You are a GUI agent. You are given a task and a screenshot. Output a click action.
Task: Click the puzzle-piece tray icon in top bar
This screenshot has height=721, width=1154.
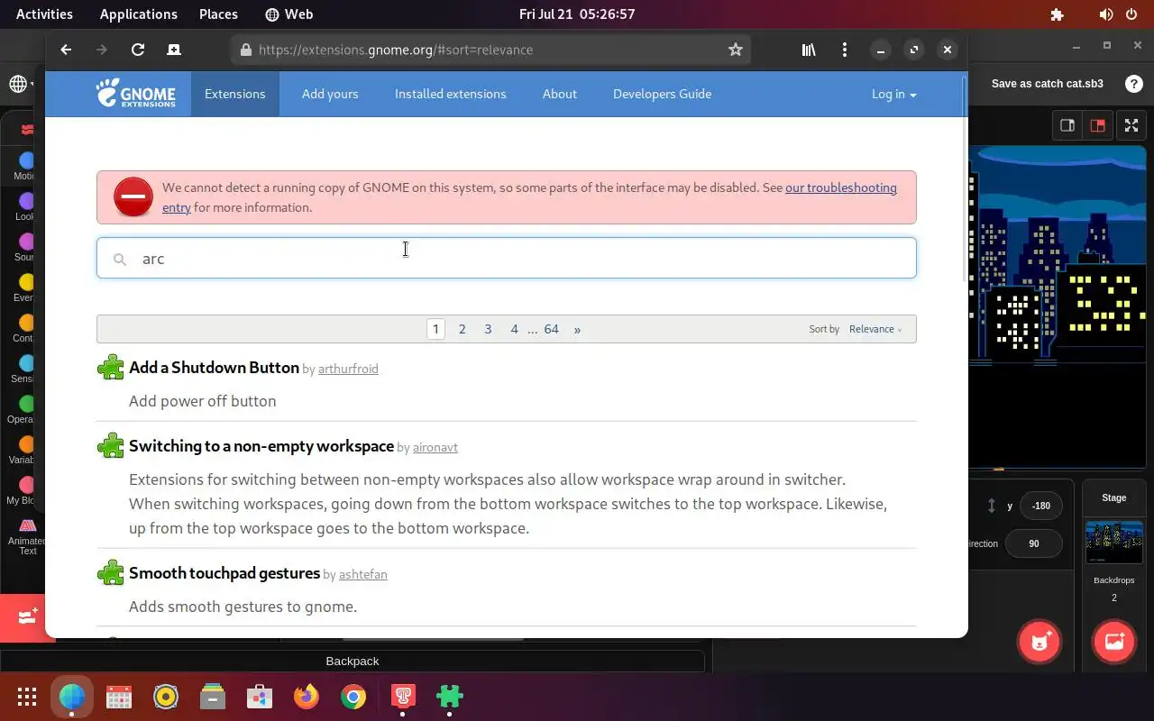[1057, 14]
